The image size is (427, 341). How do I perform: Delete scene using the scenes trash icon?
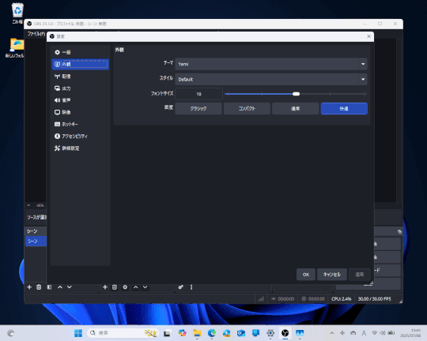(39, 287)
